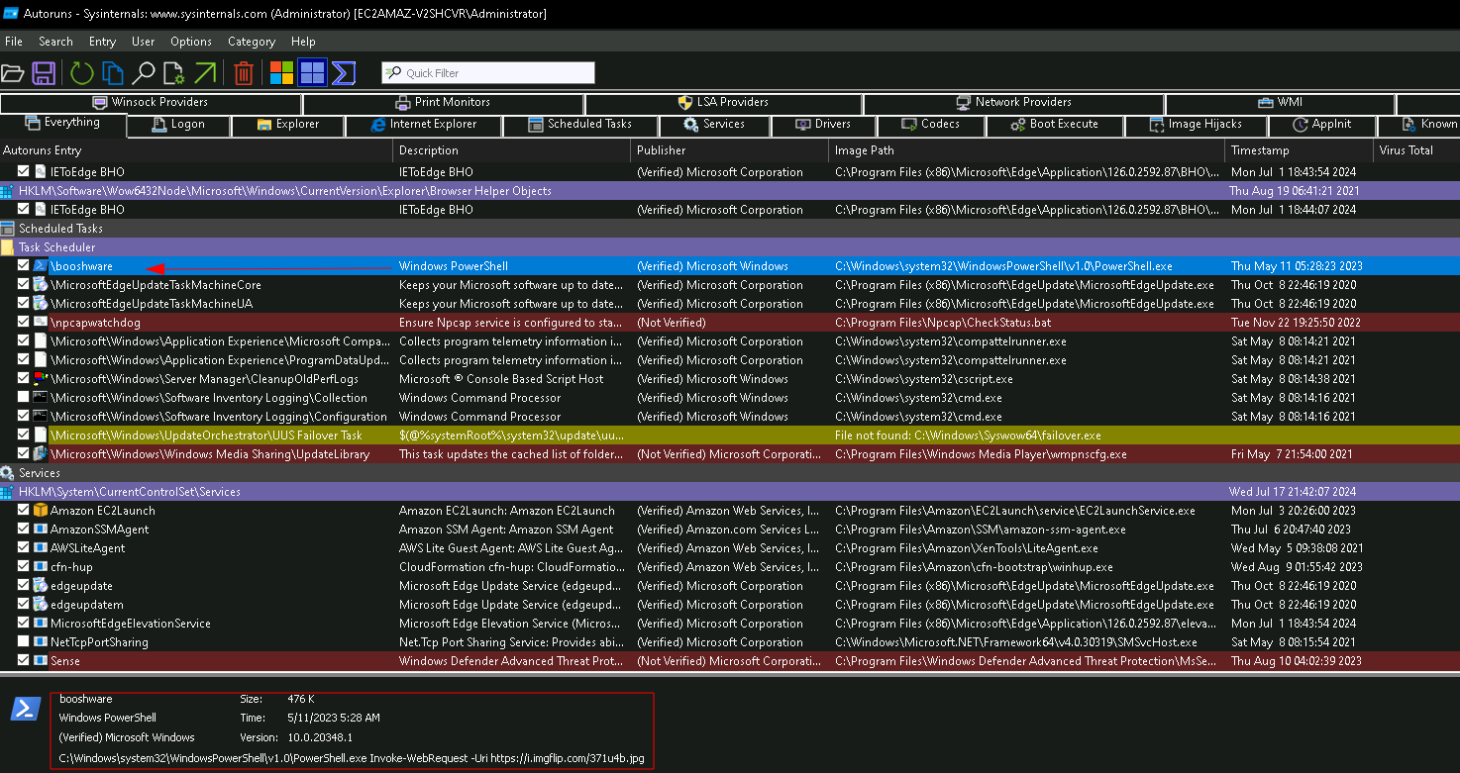Sort by the Autoruns Entry column header
This screenshot has height=773, width=1460.
click(196, 150)
